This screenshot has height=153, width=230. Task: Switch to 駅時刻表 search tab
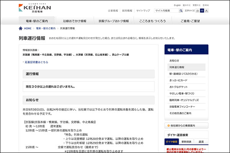coord(187,142)
